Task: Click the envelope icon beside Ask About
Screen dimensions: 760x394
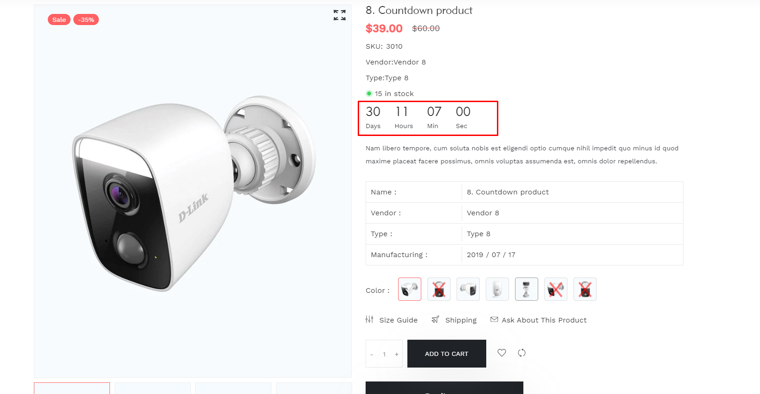Action: tap(494, 319)
